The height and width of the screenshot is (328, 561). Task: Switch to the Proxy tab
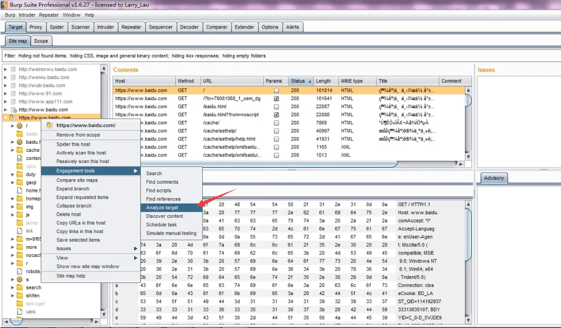pyautogui.click(x=36, y=27)
